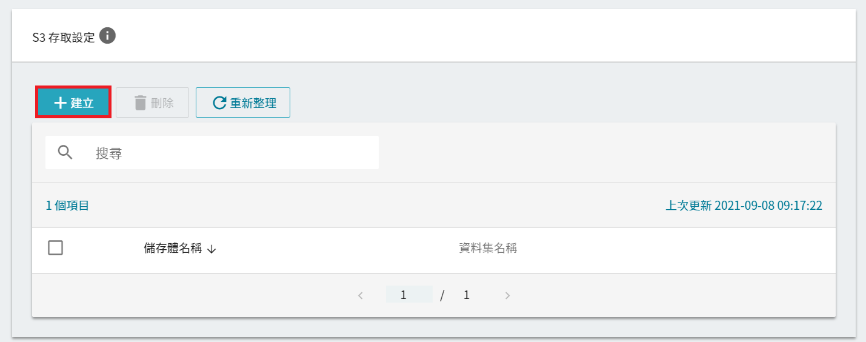
Task: Sort by the 儲存體名稱 column header
Action: [x=173, y=249]
